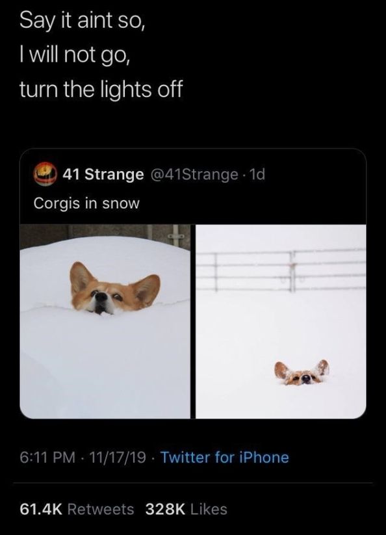
Task: Tap the tweet line turn the lights off
Action: point(101,88)
